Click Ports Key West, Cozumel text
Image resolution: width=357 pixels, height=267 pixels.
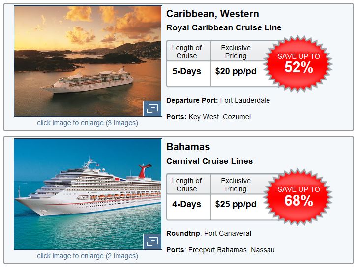(x=208, y=117)
